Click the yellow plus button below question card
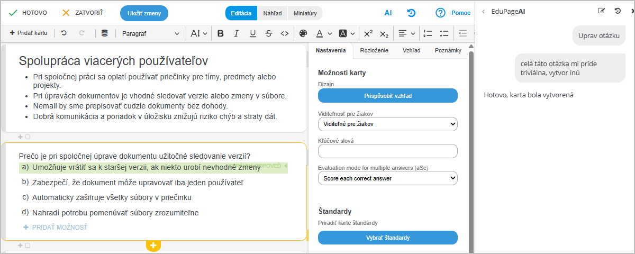Viewport: 635px width, 254px height. (x=153, y=246)
